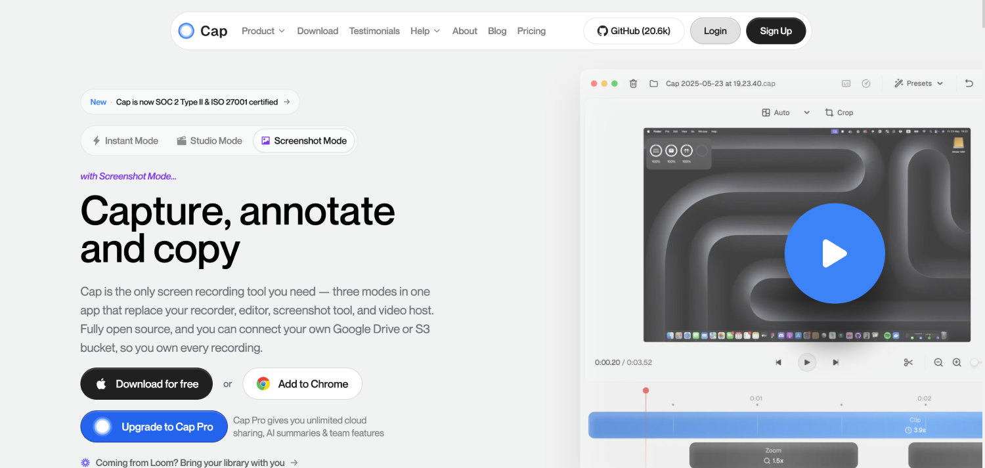Viewport: 985px width, 468px height.
Task: Click the purple image icon of Screenshot Mode
Action: [x=265, y=140]
